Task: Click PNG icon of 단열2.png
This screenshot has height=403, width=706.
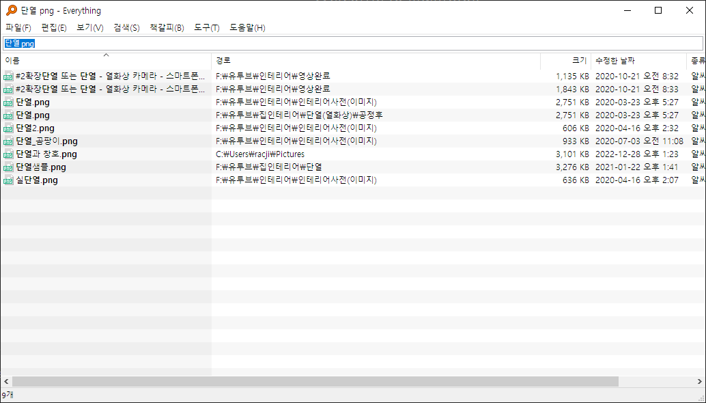Action: click(8, 129)
